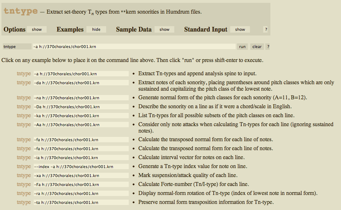Pick the -Aa note attacks example
Screen dimensions: 341x210
(x=81, y=125)
